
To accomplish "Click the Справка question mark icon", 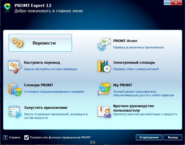I will click(x=5, y=137).
